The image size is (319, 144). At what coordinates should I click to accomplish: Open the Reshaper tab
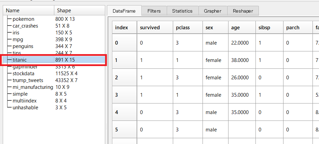[x=243, y=11]
